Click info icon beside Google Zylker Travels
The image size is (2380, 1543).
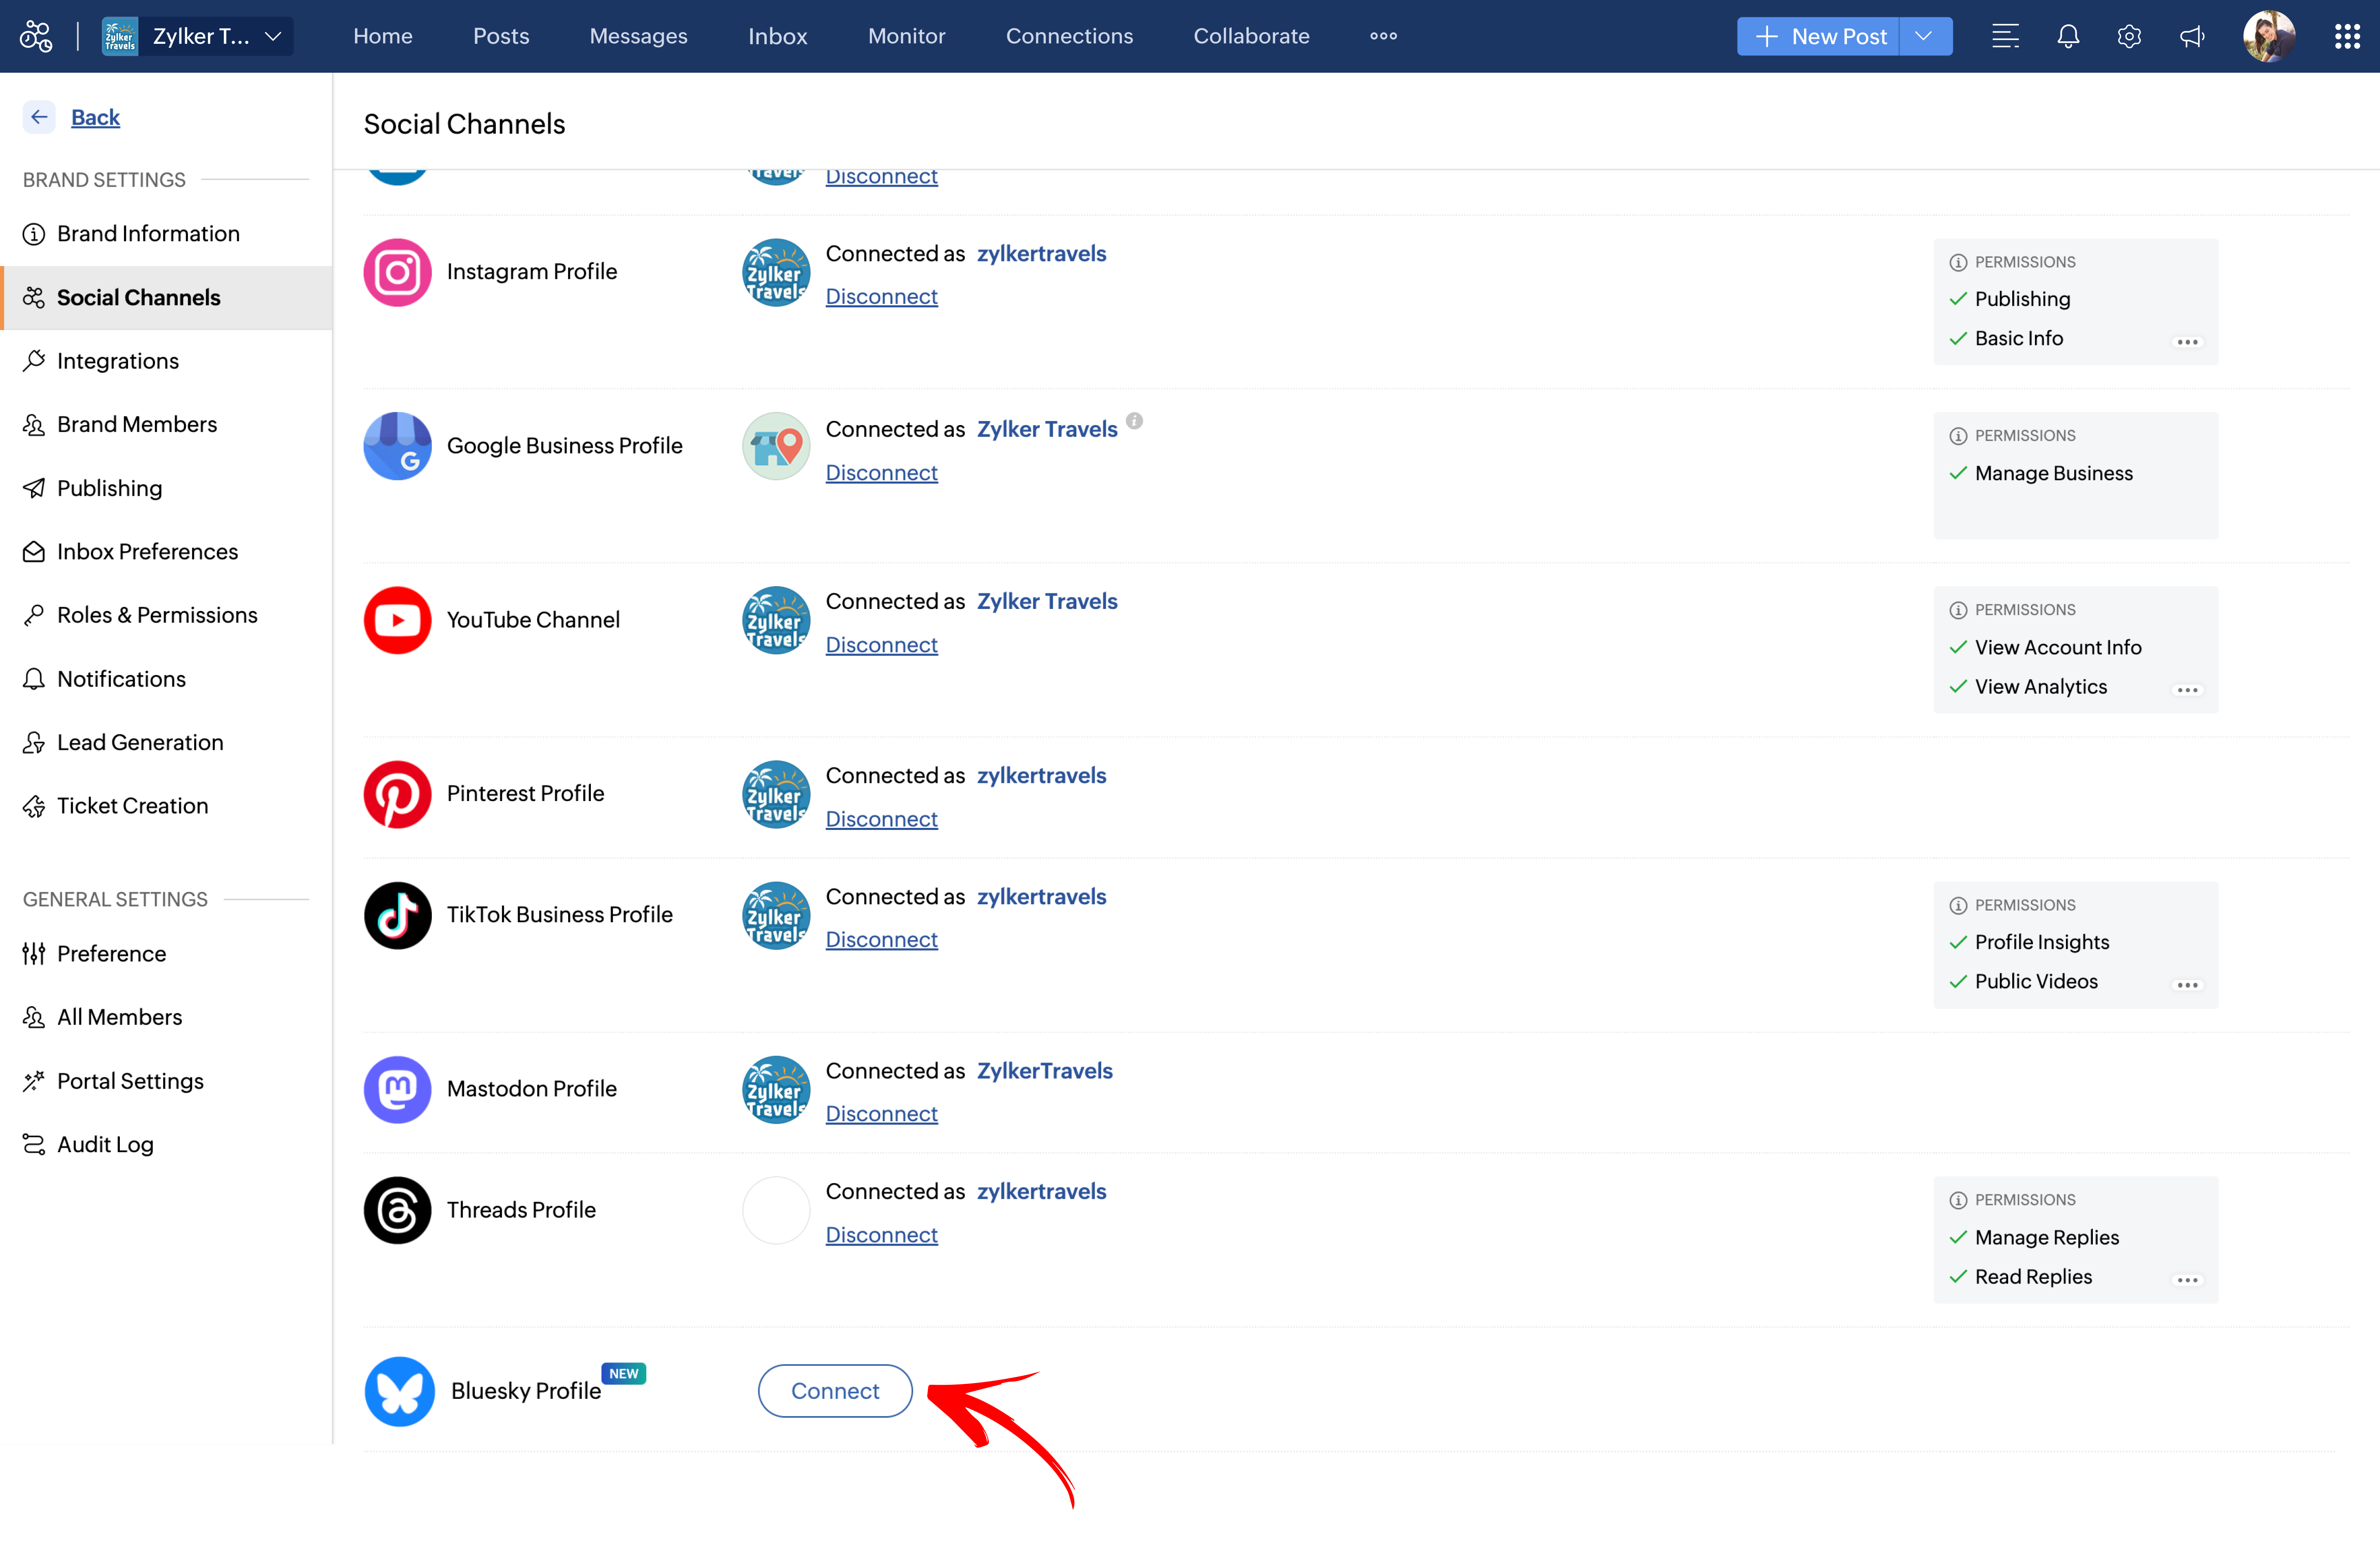[x=1134, y=420]
